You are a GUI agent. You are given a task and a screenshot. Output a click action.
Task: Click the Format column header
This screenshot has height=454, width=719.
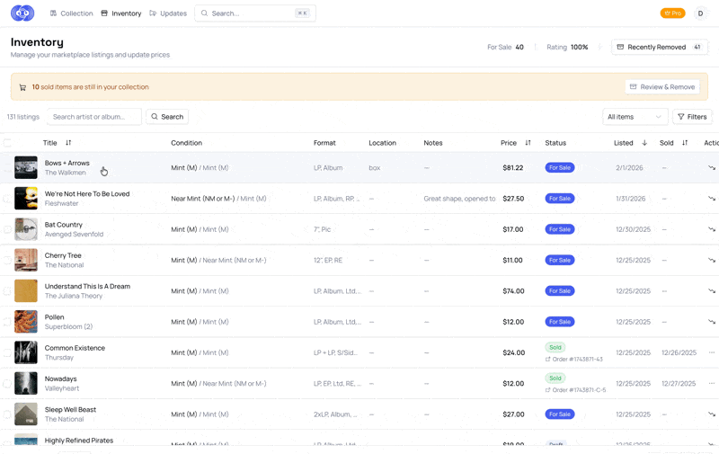(324, 143)
